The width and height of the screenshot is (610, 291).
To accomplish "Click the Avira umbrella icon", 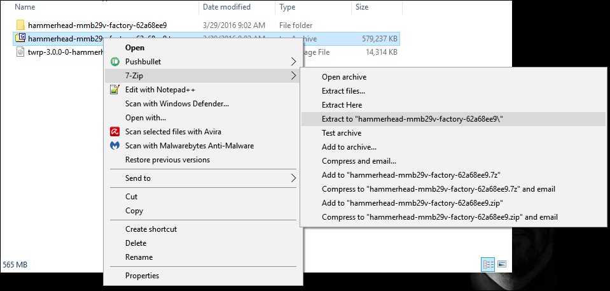I will (114, 132).
